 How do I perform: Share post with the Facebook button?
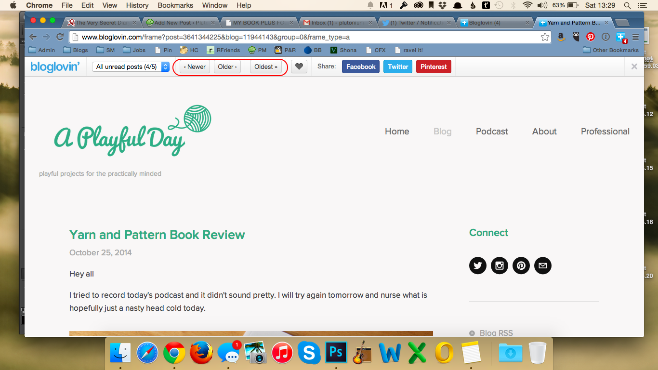(360, 67)
